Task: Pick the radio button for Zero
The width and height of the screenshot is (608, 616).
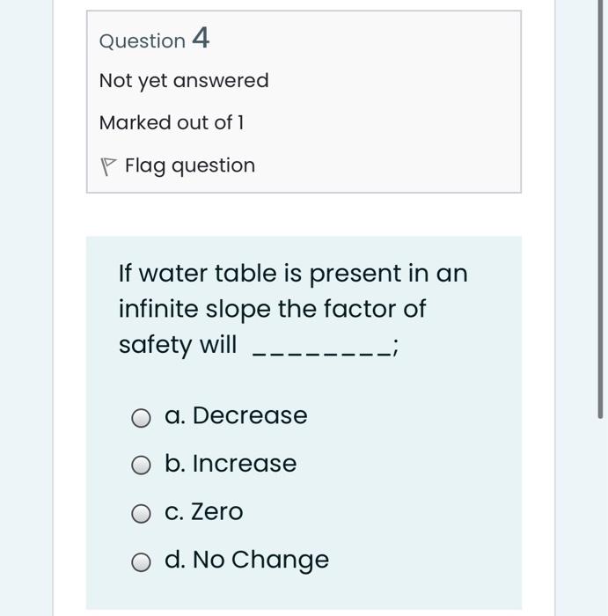Action: pos(141,514)
